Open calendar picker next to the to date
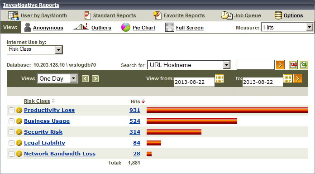315x174 pixels. tap(288, 78)
